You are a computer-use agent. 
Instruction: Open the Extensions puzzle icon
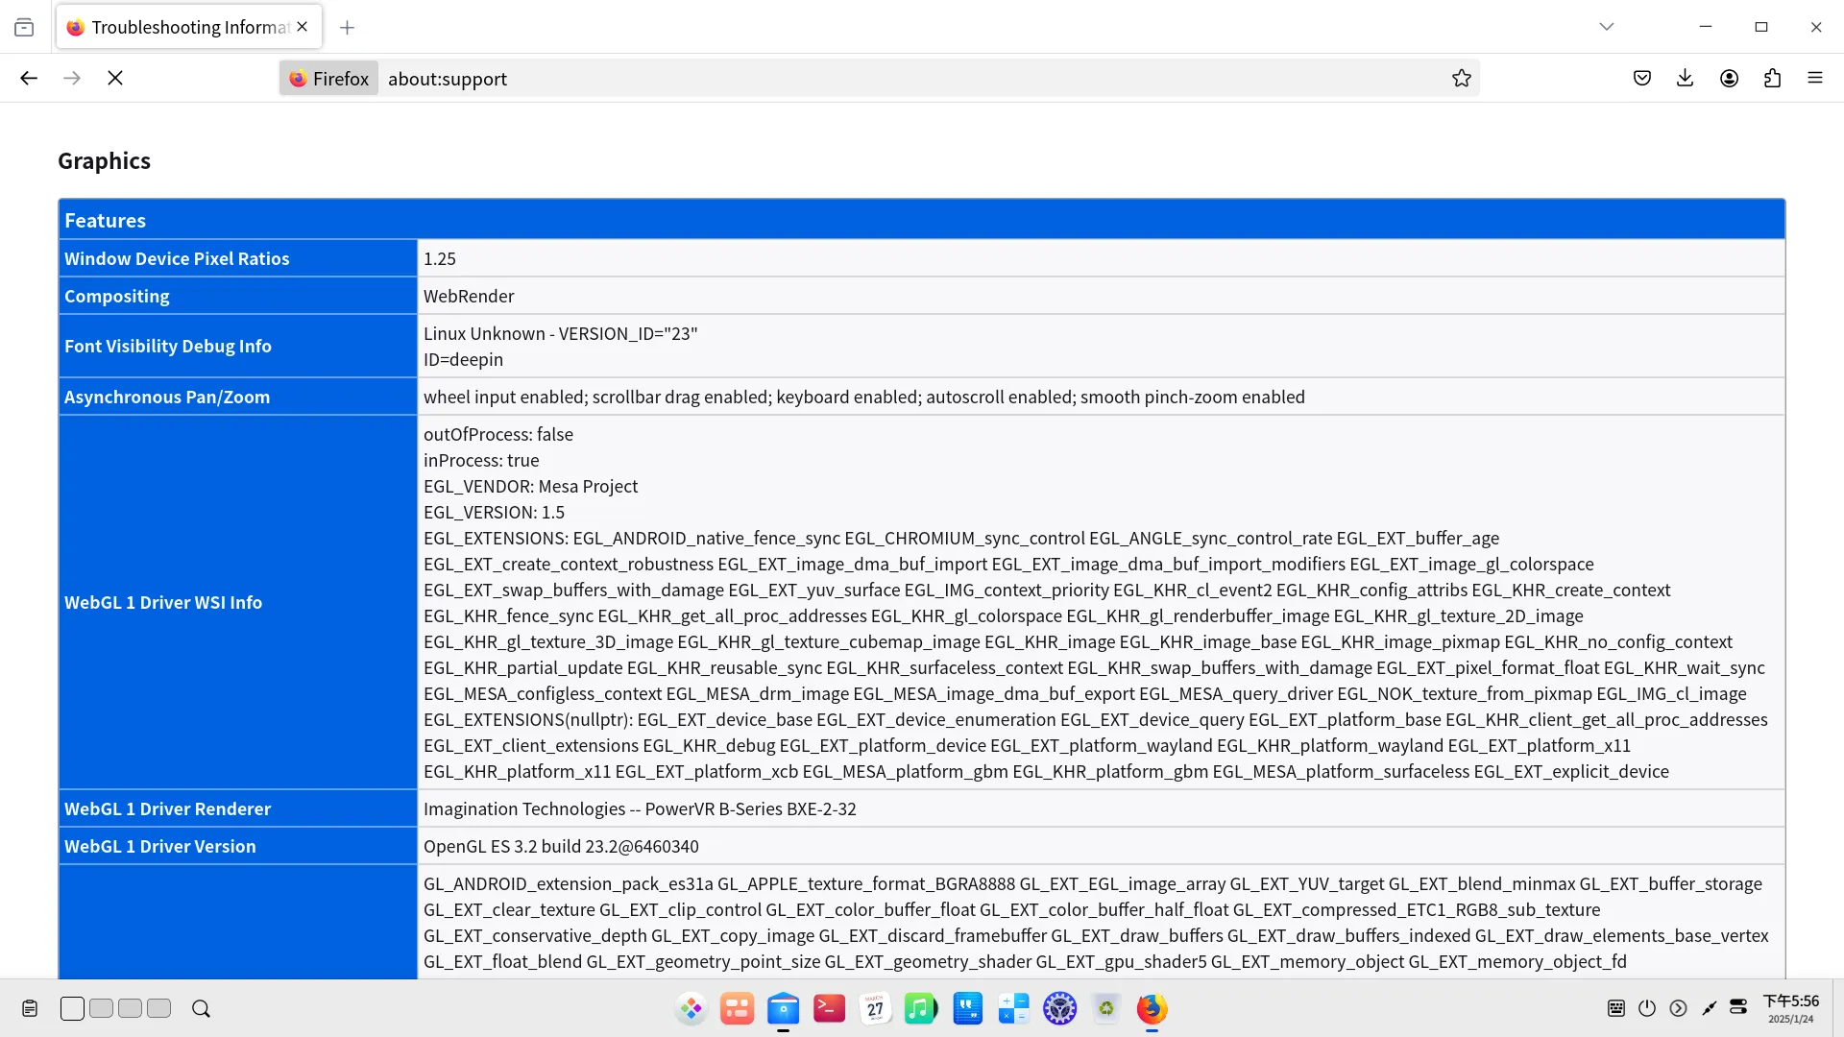click(x=1772, y=79)
